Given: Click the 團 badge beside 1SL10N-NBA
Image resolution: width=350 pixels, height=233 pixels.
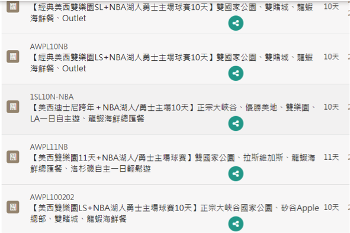Looking at the screenshot, I should [x=12, y=107].
